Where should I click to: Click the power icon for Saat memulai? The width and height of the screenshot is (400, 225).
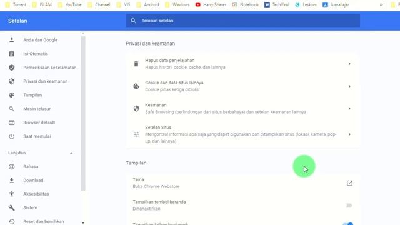(x=11, y=136)
